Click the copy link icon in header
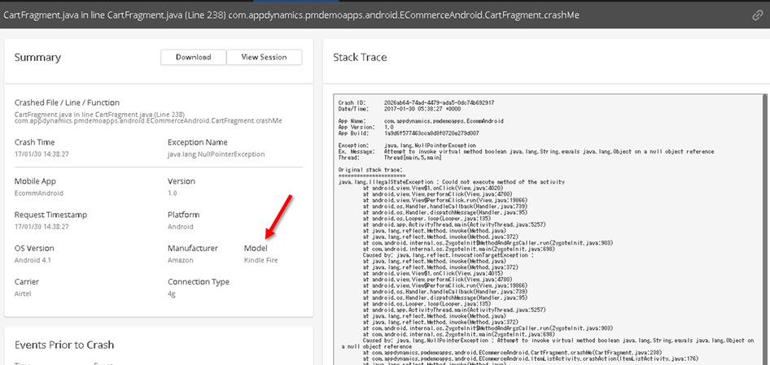This screenshot has width=770, height=365. click(758, 16)
